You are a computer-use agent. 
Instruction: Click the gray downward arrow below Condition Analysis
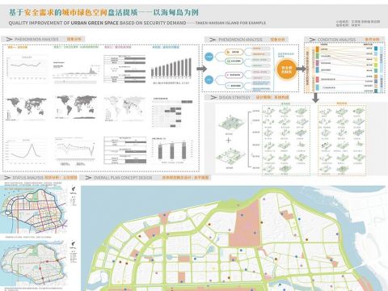(x=315, y=98)
